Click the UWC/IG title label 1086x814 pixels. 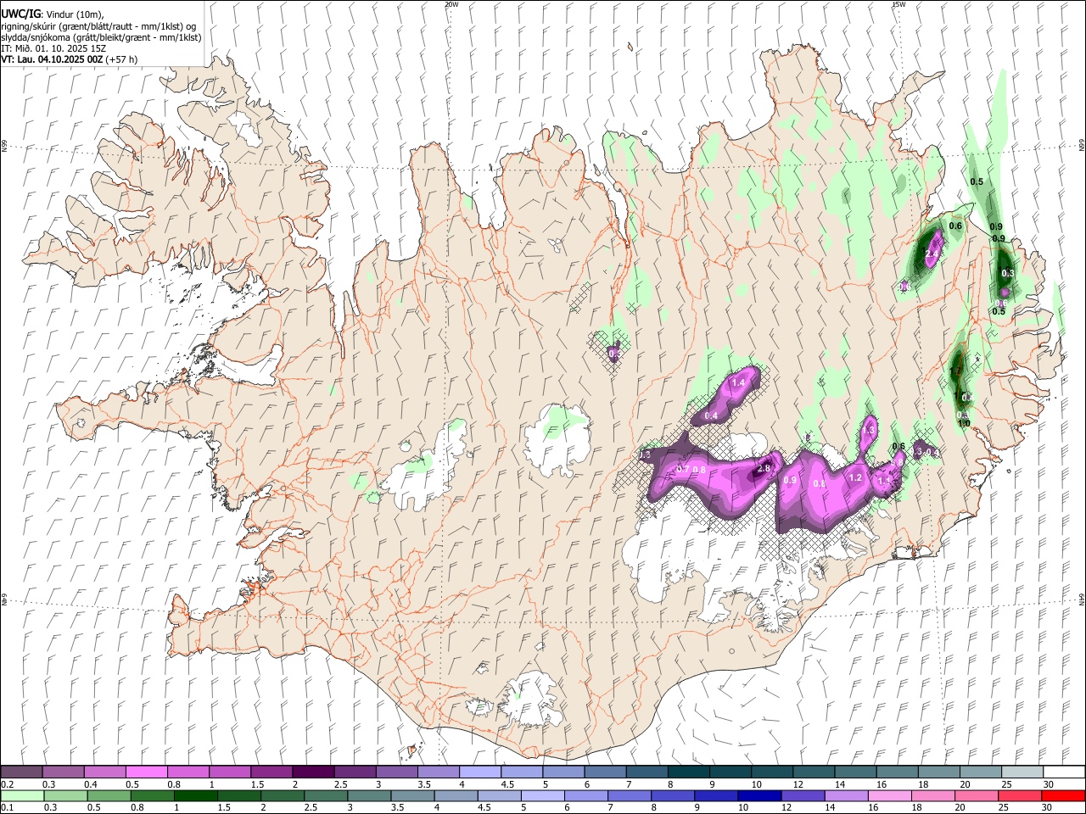[x=20, y=14]
